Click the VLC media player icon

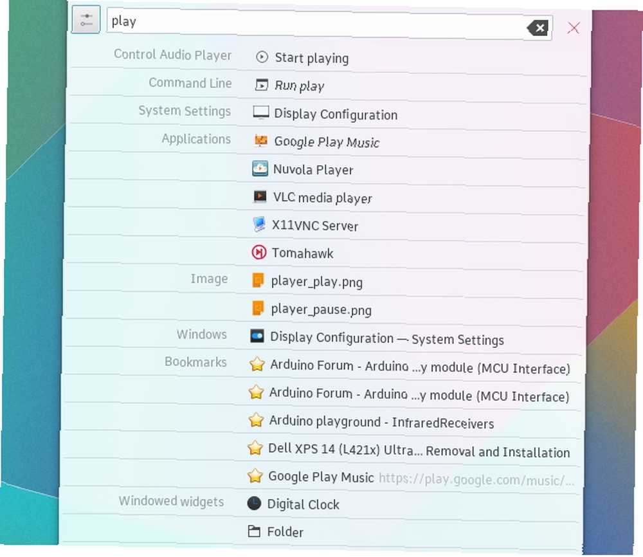[260, 196]
